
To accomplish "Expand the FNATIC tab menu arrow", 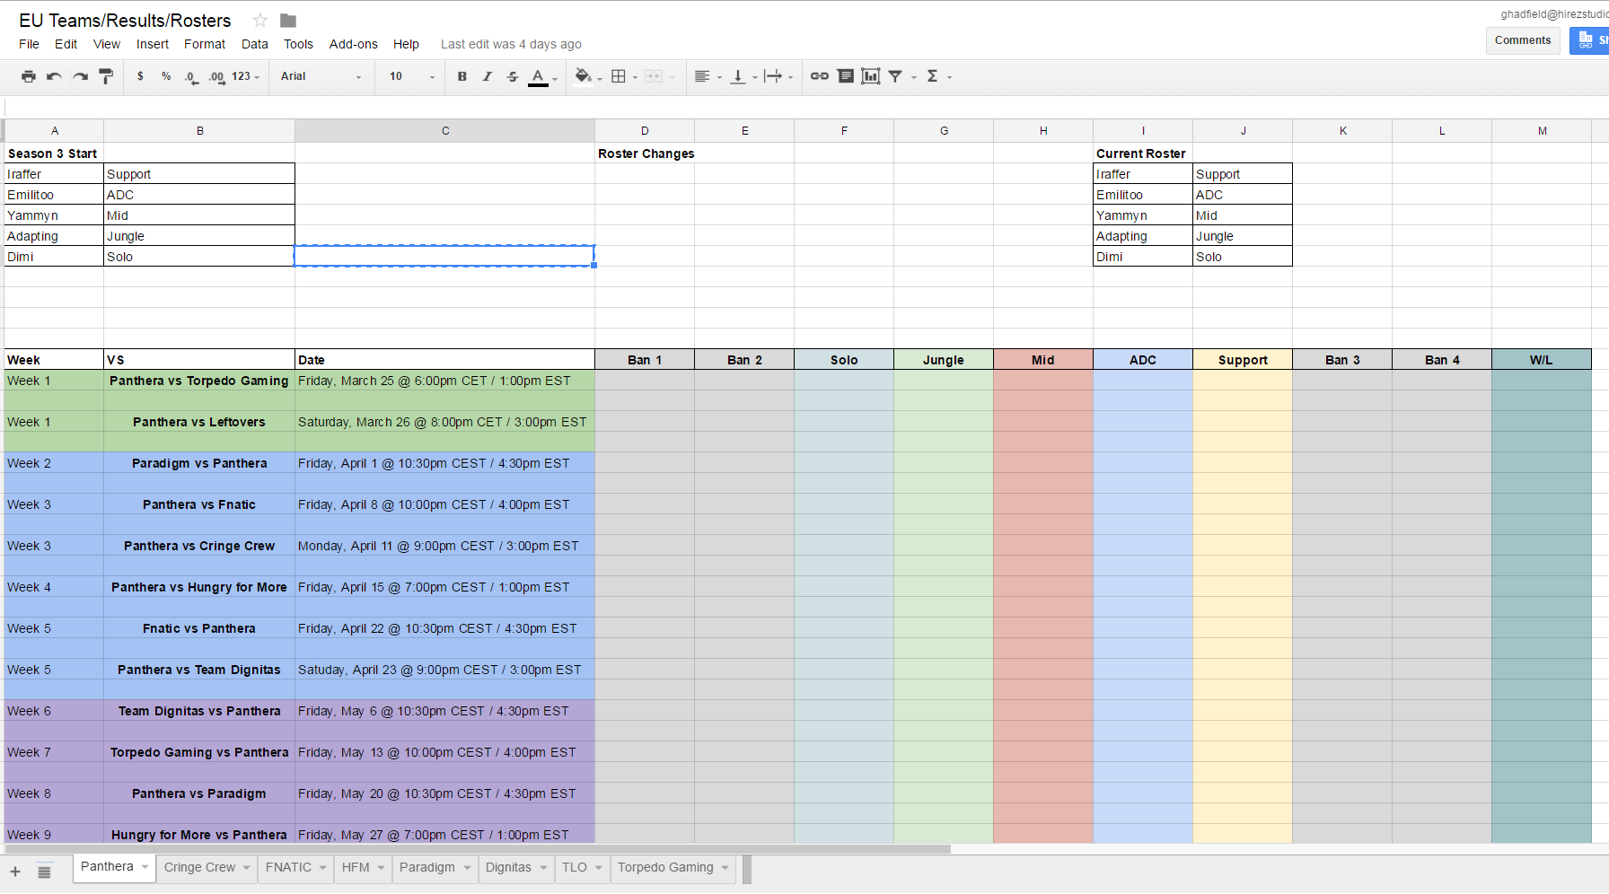I will (322, 868).
